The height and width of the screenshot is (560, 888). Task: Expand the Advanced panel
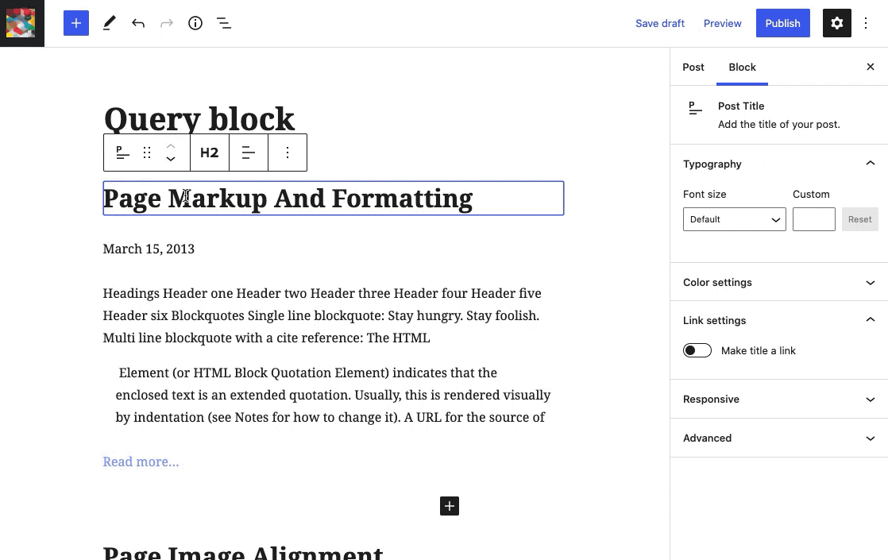coord(778,438)
